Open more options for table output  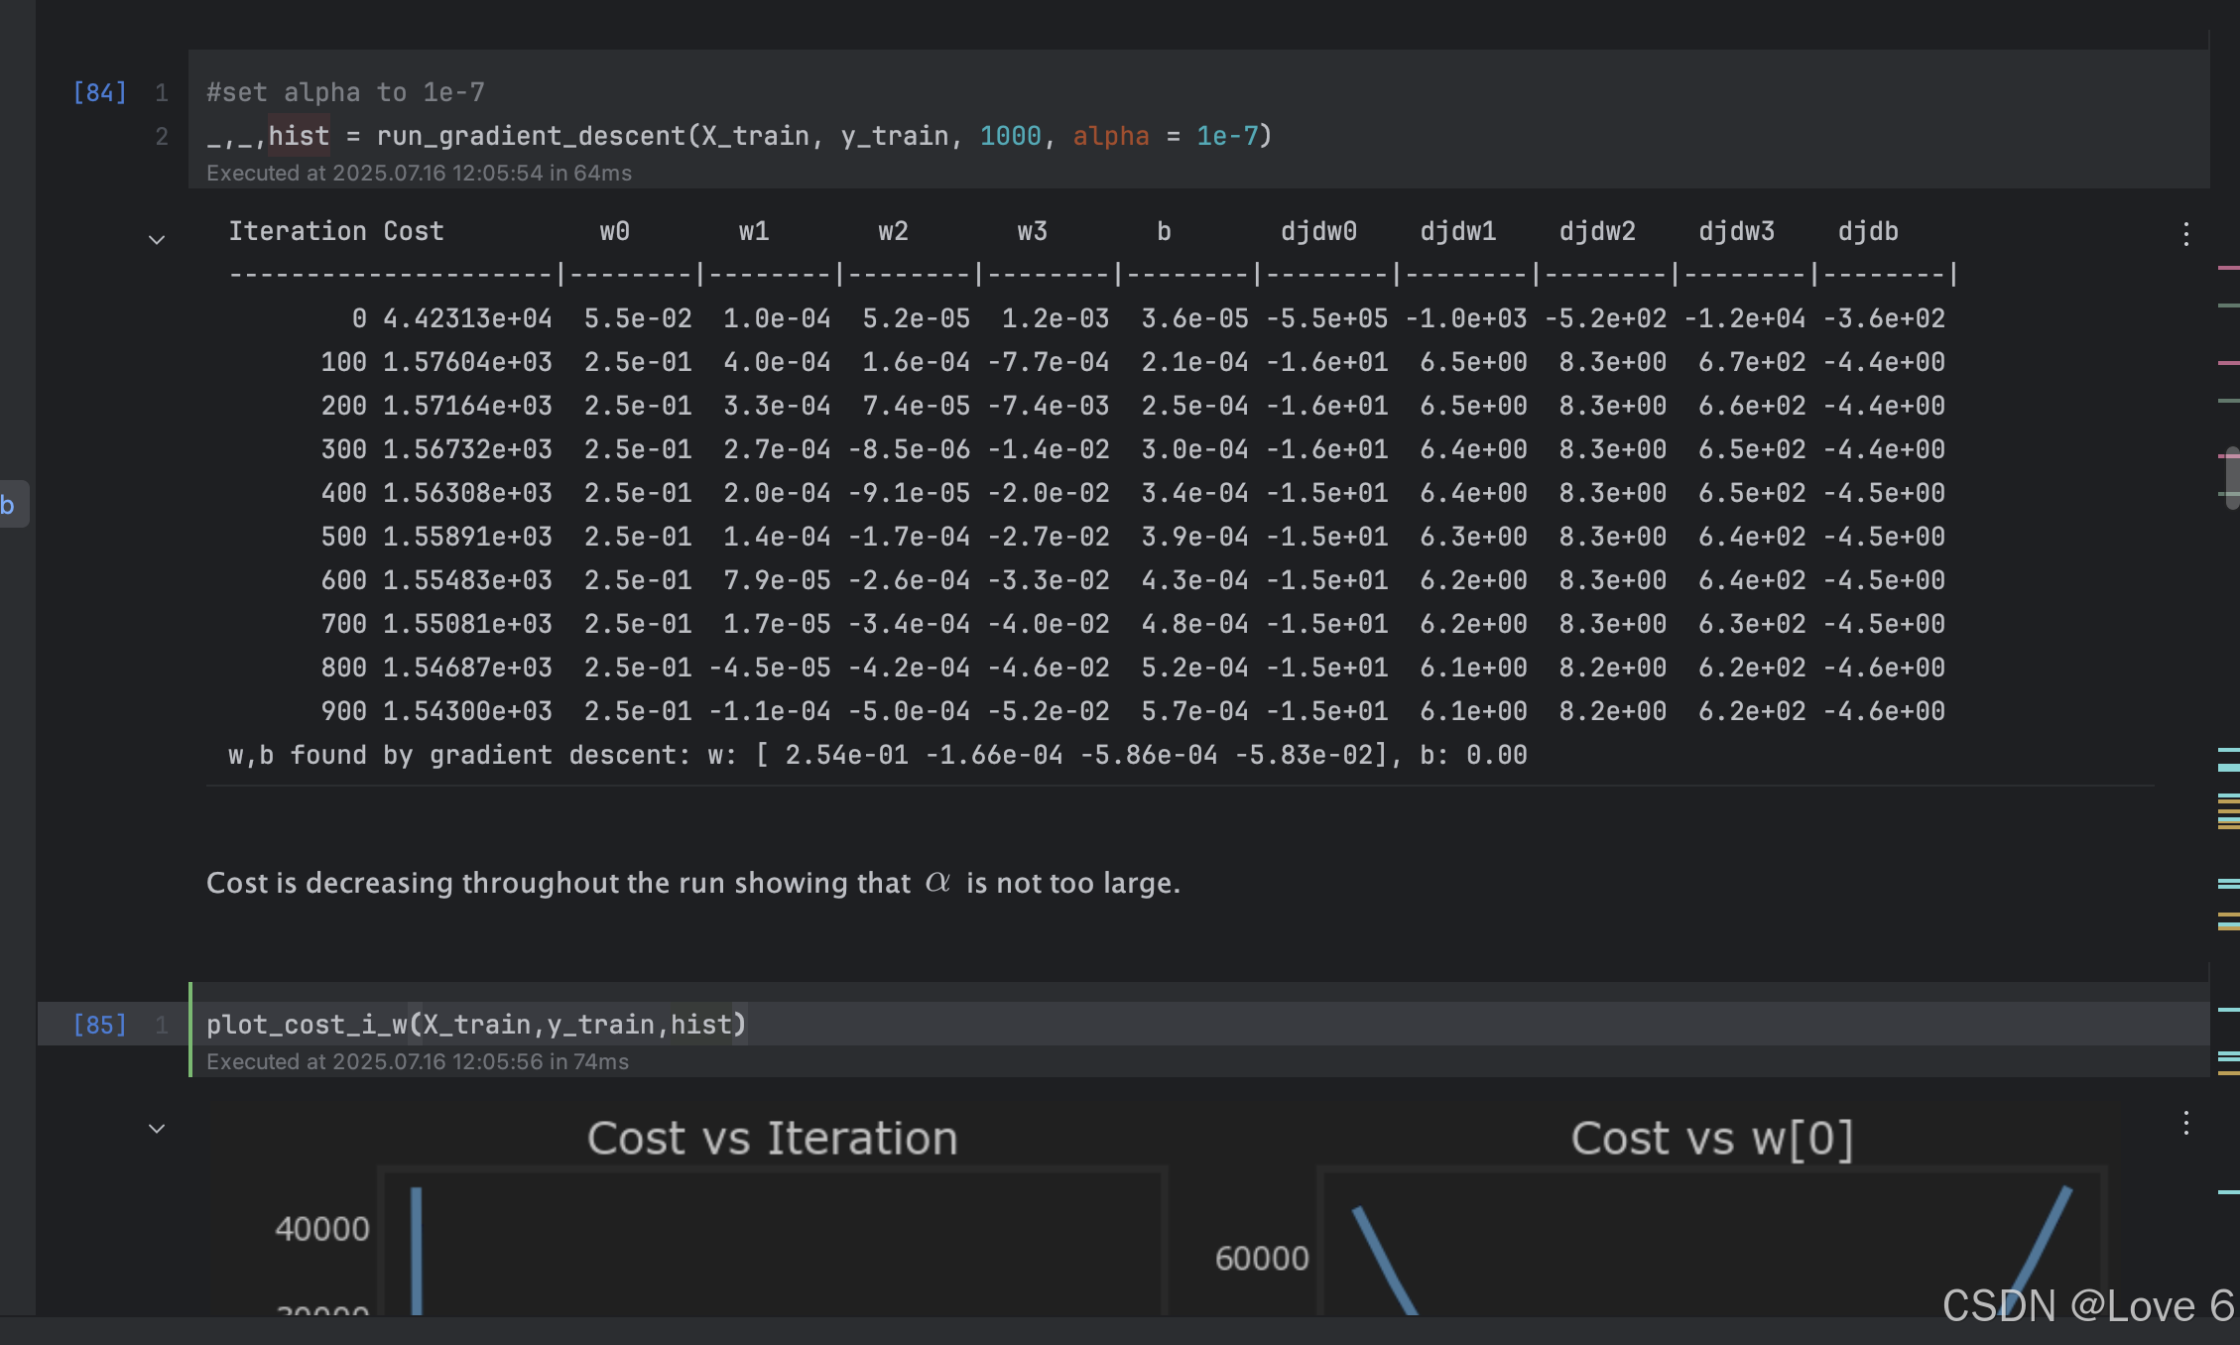[2185, 234]
